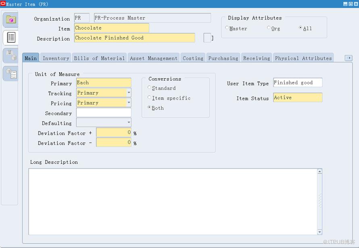The width and height of the screenshot is (359, 248).
Task: Switch to the Inventory tab
Action: (x=56, y=58)
